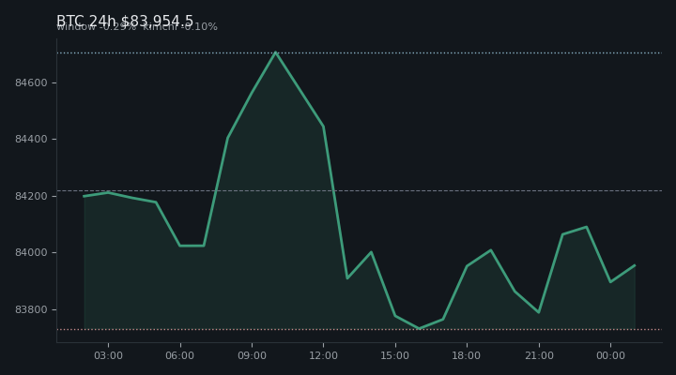Viewport: 676px width, 375px height.
Task: Select the 83800 y-axis label
Action: pos(31,309)
